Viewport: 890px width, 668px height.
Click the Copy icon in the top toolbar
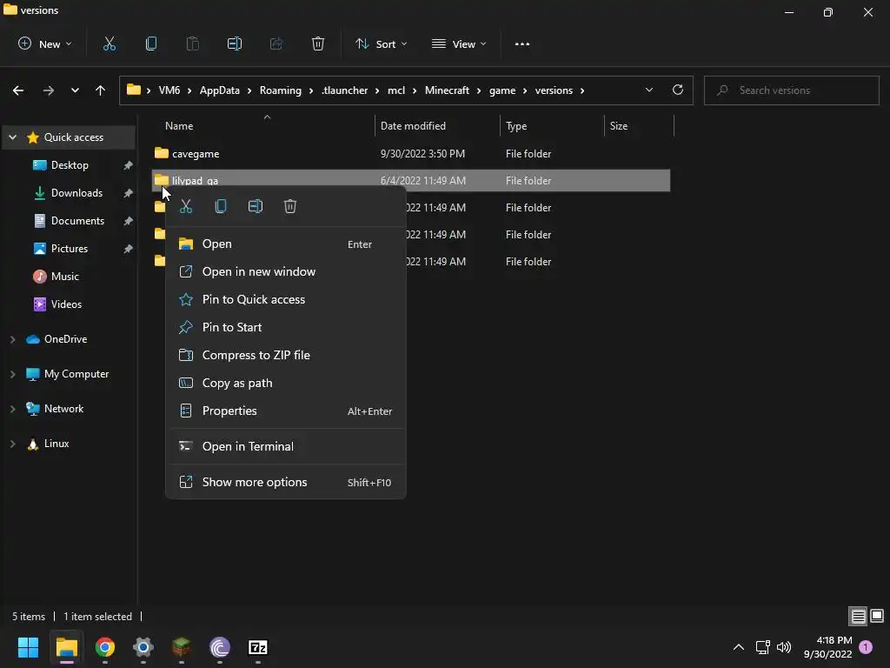151,43
